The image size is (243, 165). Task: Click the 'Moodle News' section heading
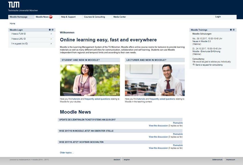(75, 112)
